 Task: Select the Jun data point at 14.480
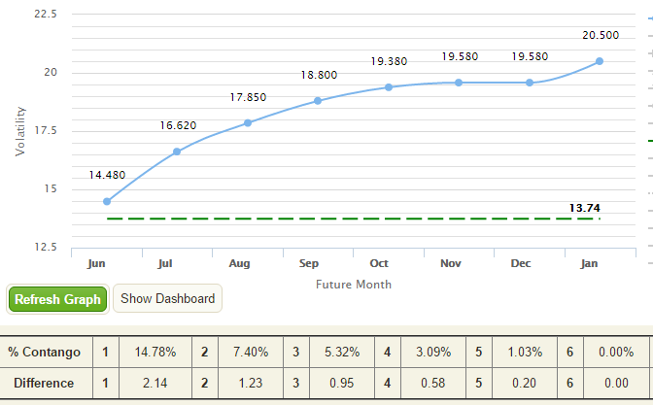point(107,201)
